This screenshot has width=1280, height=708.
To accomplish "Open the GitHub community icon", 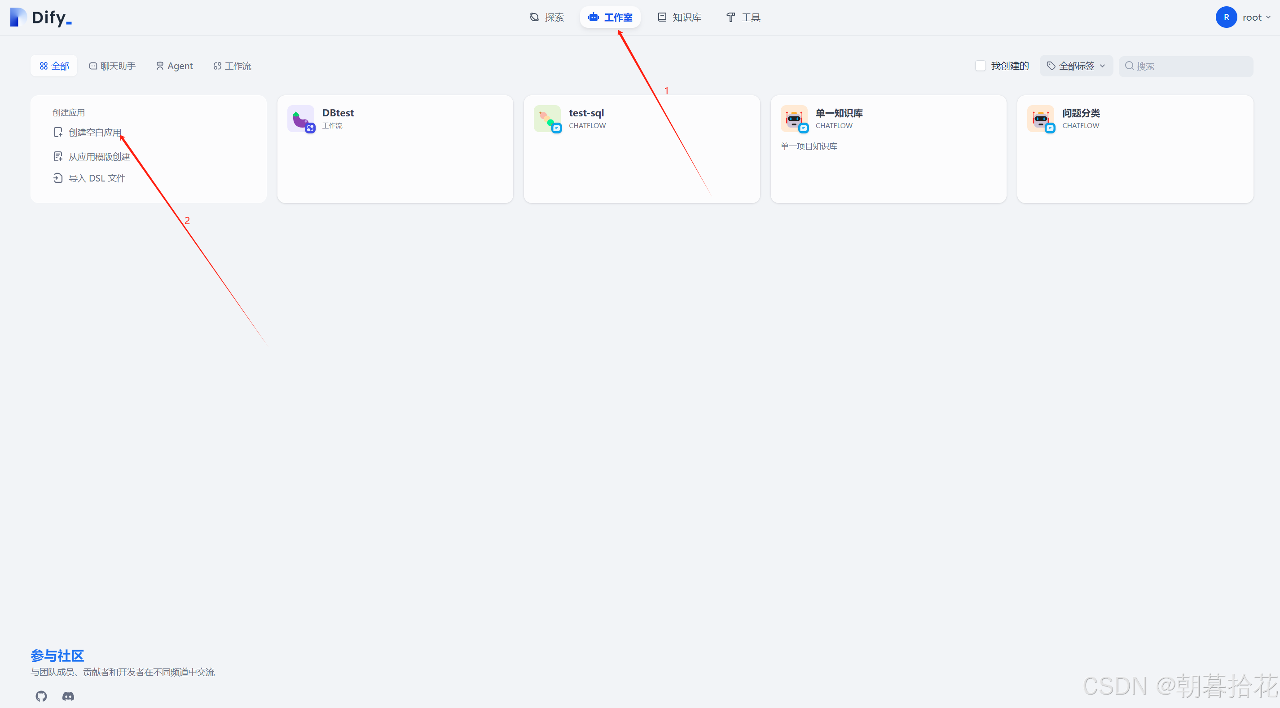I will point(41,696).
